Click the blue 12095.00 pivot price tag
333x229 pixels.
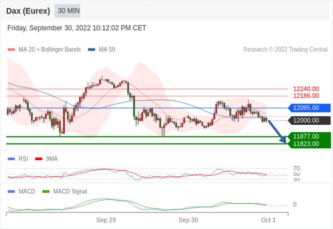(310, 108)
